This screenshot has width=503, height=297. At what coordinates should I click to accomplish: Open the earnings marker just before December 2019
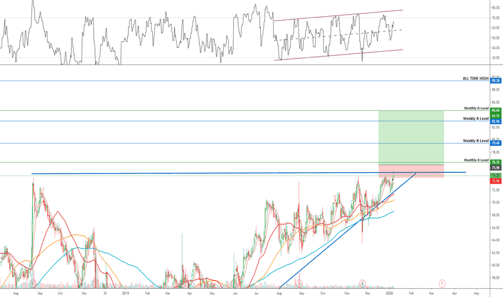pos(362,283)
